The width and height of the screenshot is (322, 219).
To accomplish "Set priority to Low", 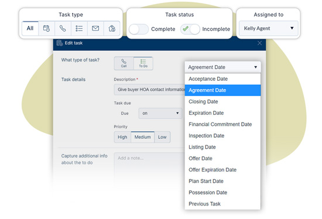I will (x=162, y=137).
